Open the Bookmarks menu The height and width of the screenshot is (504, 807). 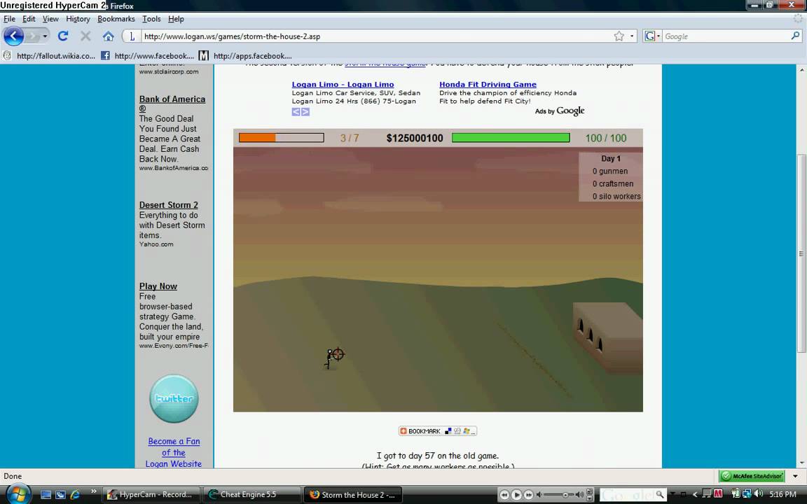pos(116,19)
